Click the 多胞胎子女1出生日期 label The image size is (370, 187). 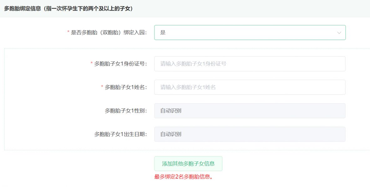click(x=120, y=134)
